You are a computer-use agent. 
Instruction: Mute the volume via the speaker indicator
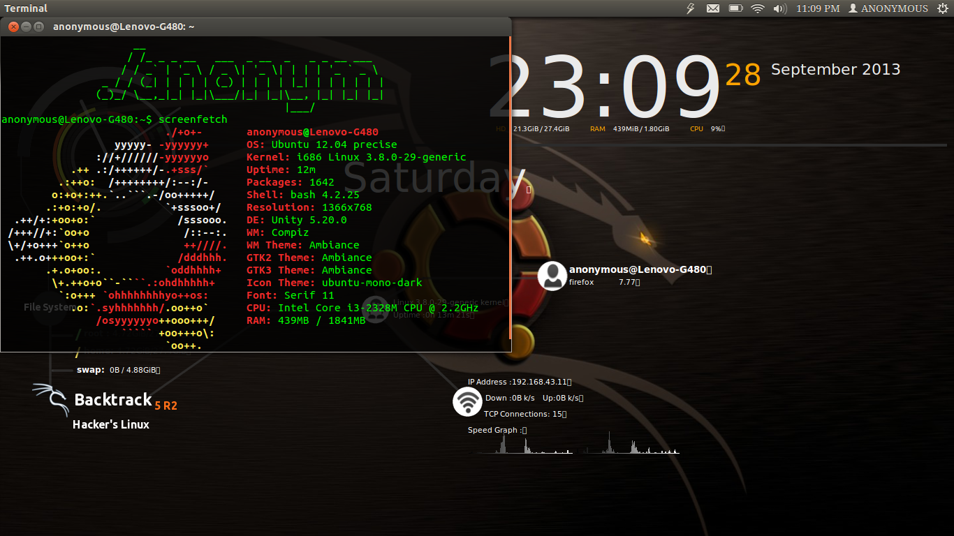tap(779, 8)
